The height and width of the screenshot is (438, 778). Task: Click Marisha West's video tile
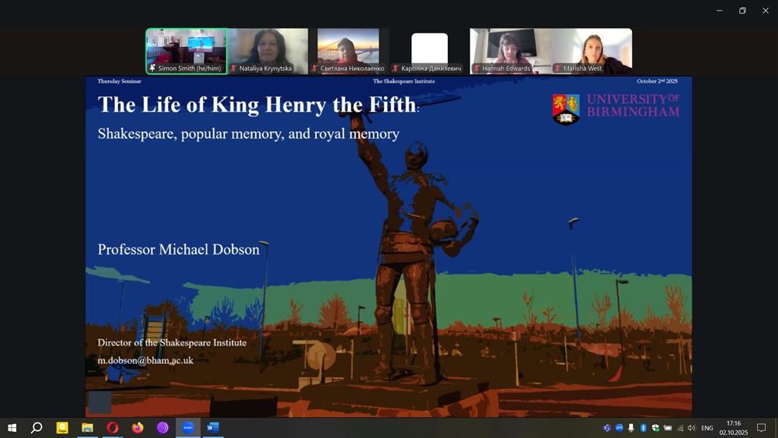coord(591,50)
